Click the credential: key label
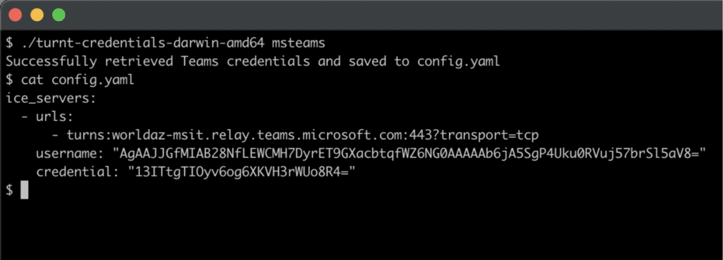This screenshot has height=260, width=723. pos(78,172)
